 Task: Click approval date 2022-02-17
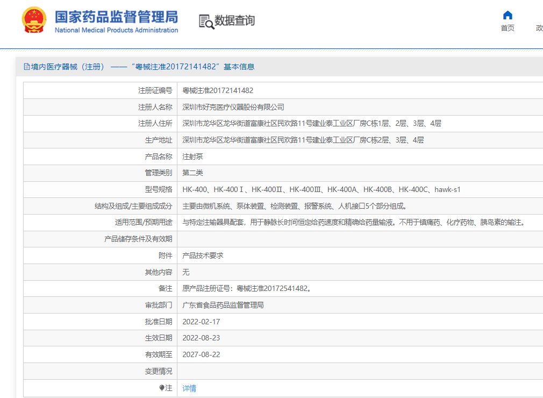tap(201, 322)
